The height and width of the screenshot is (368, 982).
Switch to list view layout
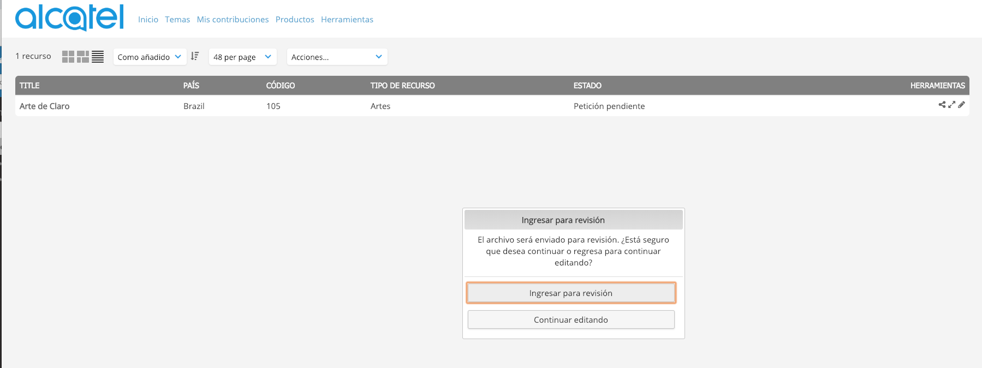(98, 57)
